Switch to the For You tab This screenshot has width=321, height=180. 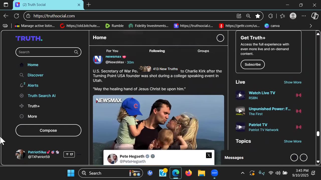(112, 51)
